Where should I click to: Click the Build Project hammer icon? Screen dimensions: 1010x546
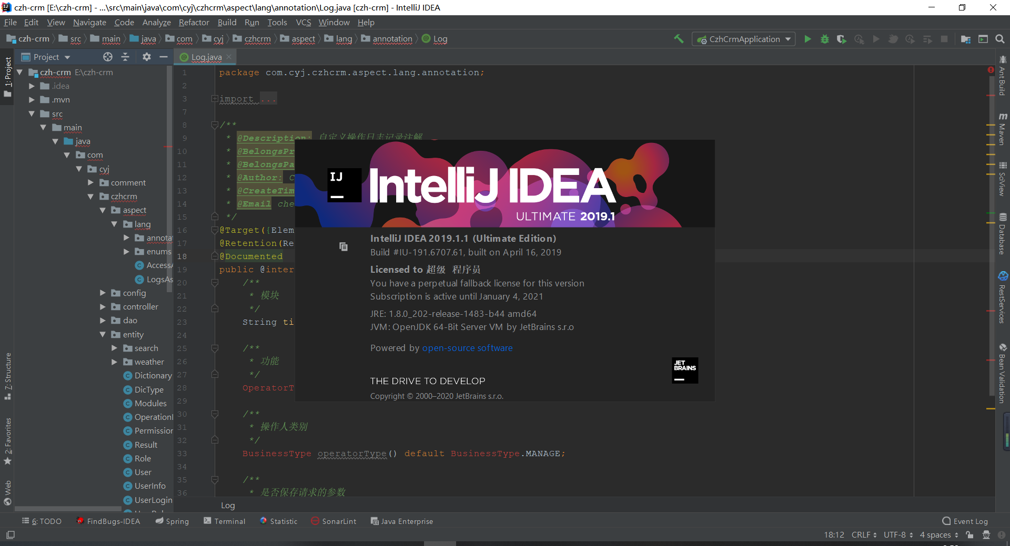coord(679,39)
